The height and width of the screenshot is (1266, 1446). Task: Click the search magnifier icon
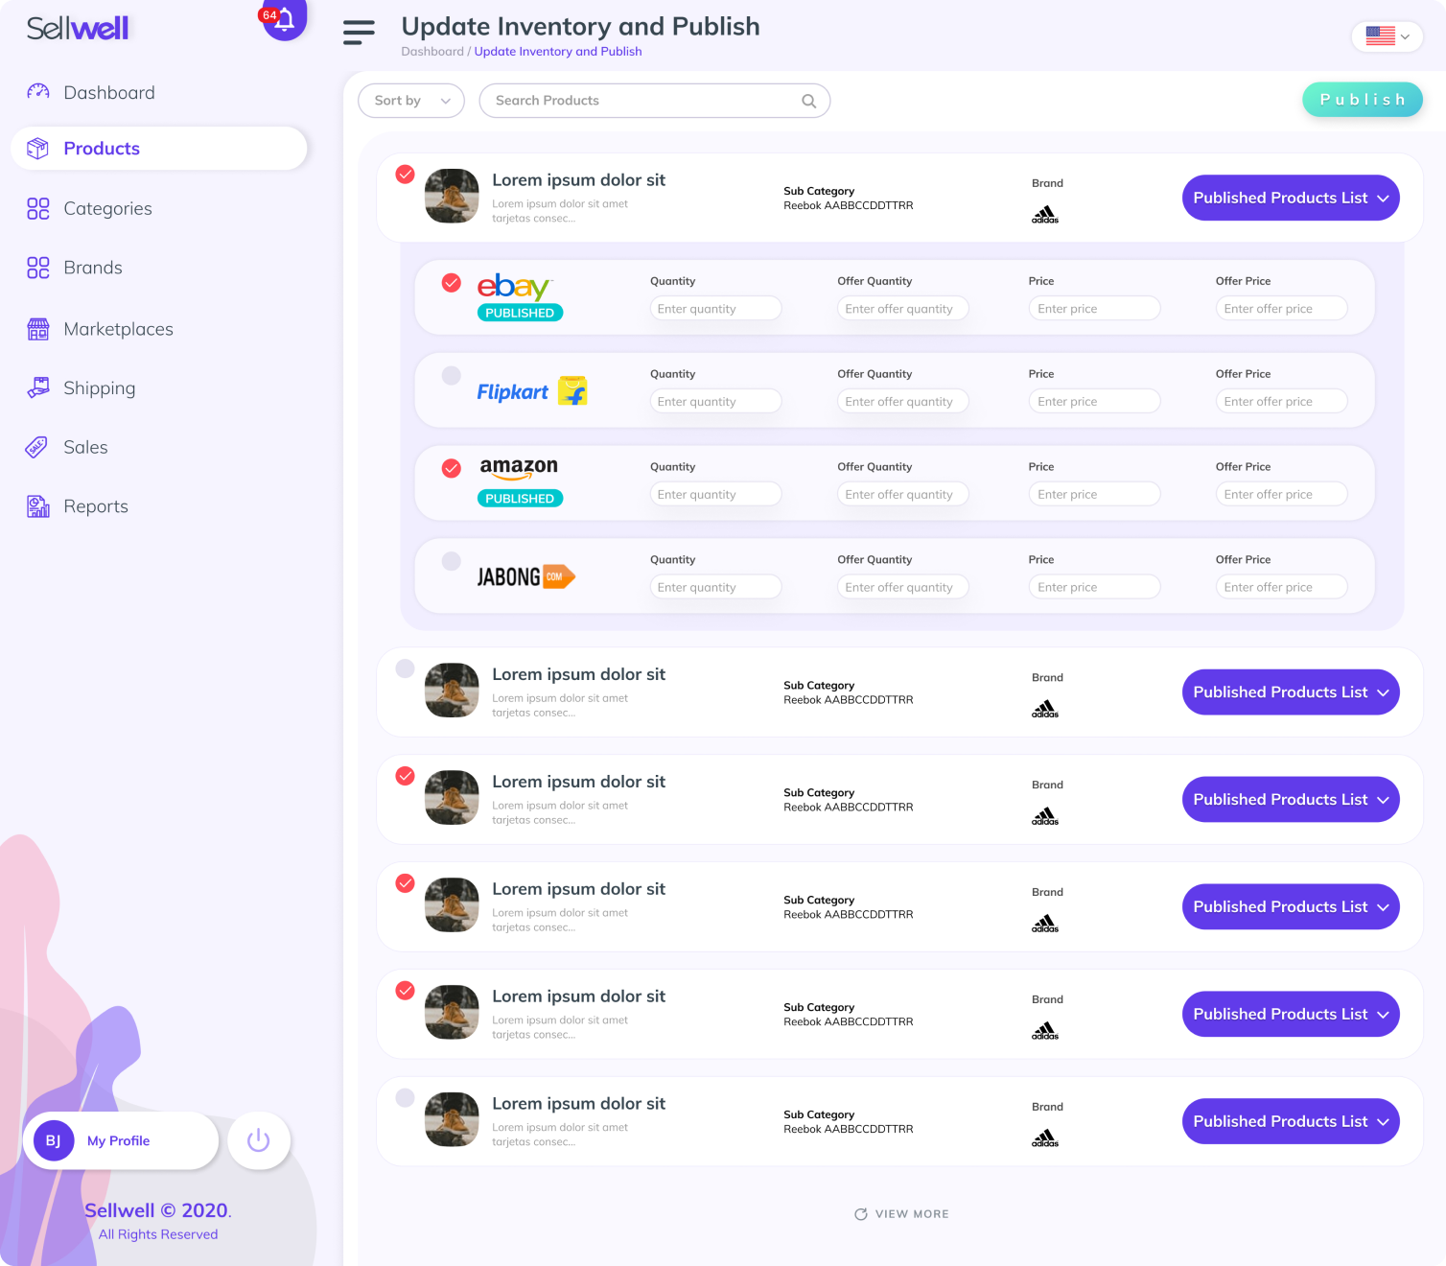click(808, 101)
